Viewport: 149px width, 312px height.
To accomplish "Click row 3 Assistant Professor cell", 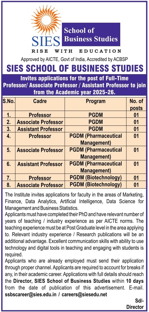I will (x=40, y=129).
